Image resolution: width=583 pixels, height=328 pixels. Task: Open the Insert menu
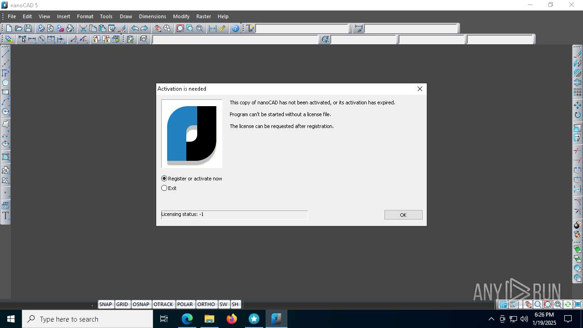tap(63, 16)
